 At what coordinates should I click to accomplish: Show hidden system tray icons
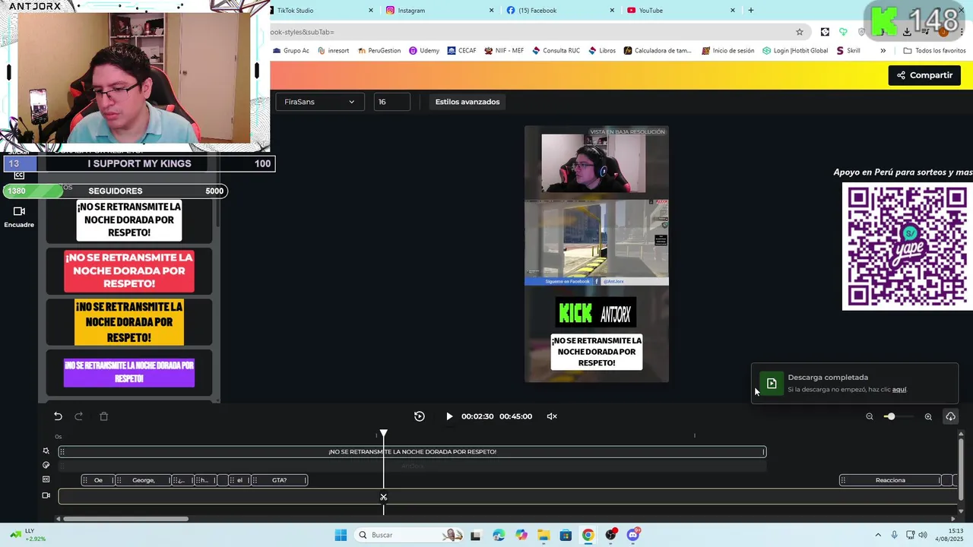(878, 535)
